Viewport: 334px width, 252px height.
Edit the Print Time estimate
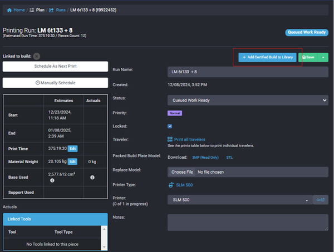[x=72, y=149]
